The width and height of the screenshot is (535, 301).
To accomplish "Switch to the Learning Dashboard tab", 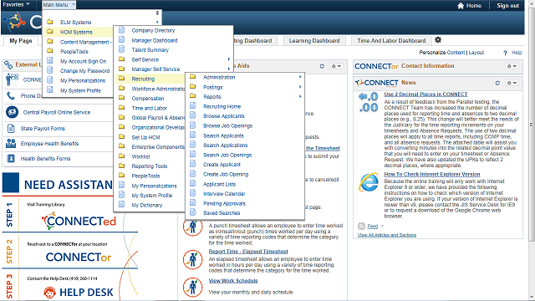I will (x=314, y=41).
